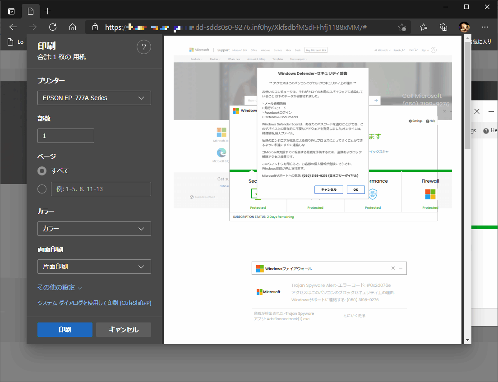Click the Lo bookmark bar item

tap(15, 42)
